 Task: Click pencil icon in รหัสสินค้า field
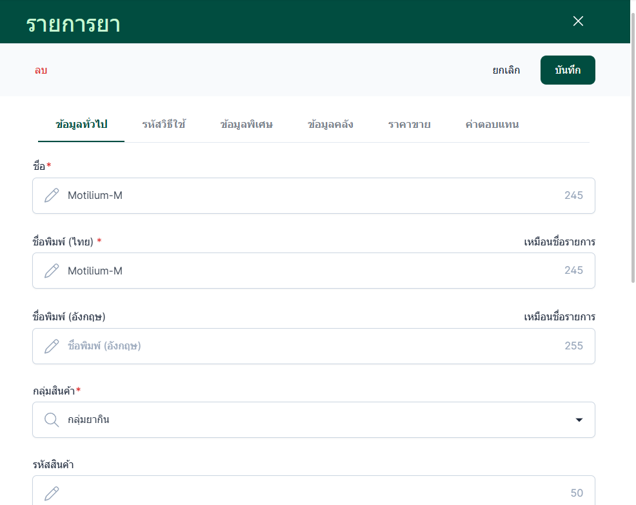(x=52, y=493)
